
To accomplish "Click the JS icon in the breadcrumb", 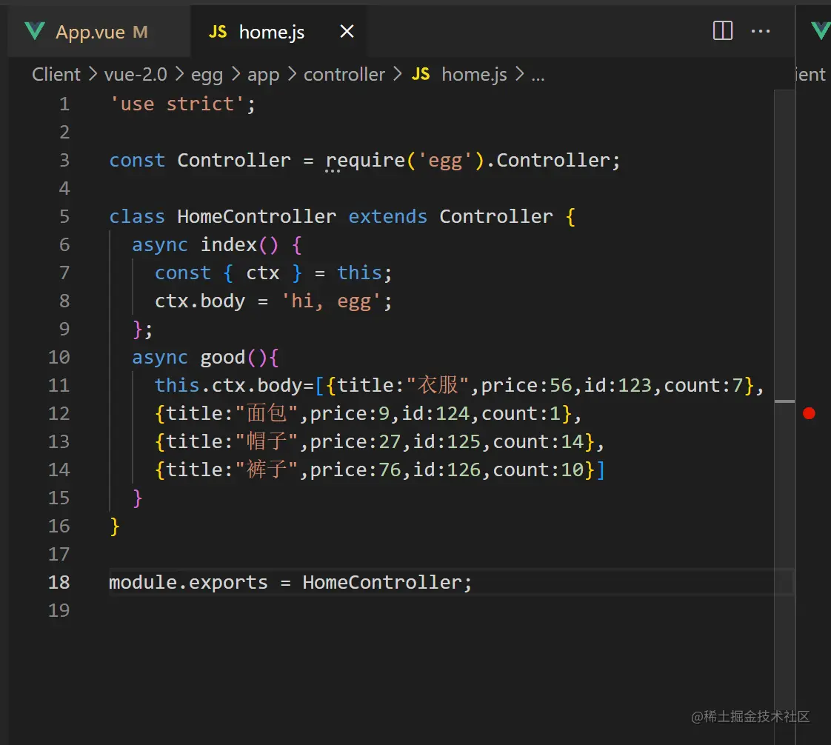I will pos(420,74).
